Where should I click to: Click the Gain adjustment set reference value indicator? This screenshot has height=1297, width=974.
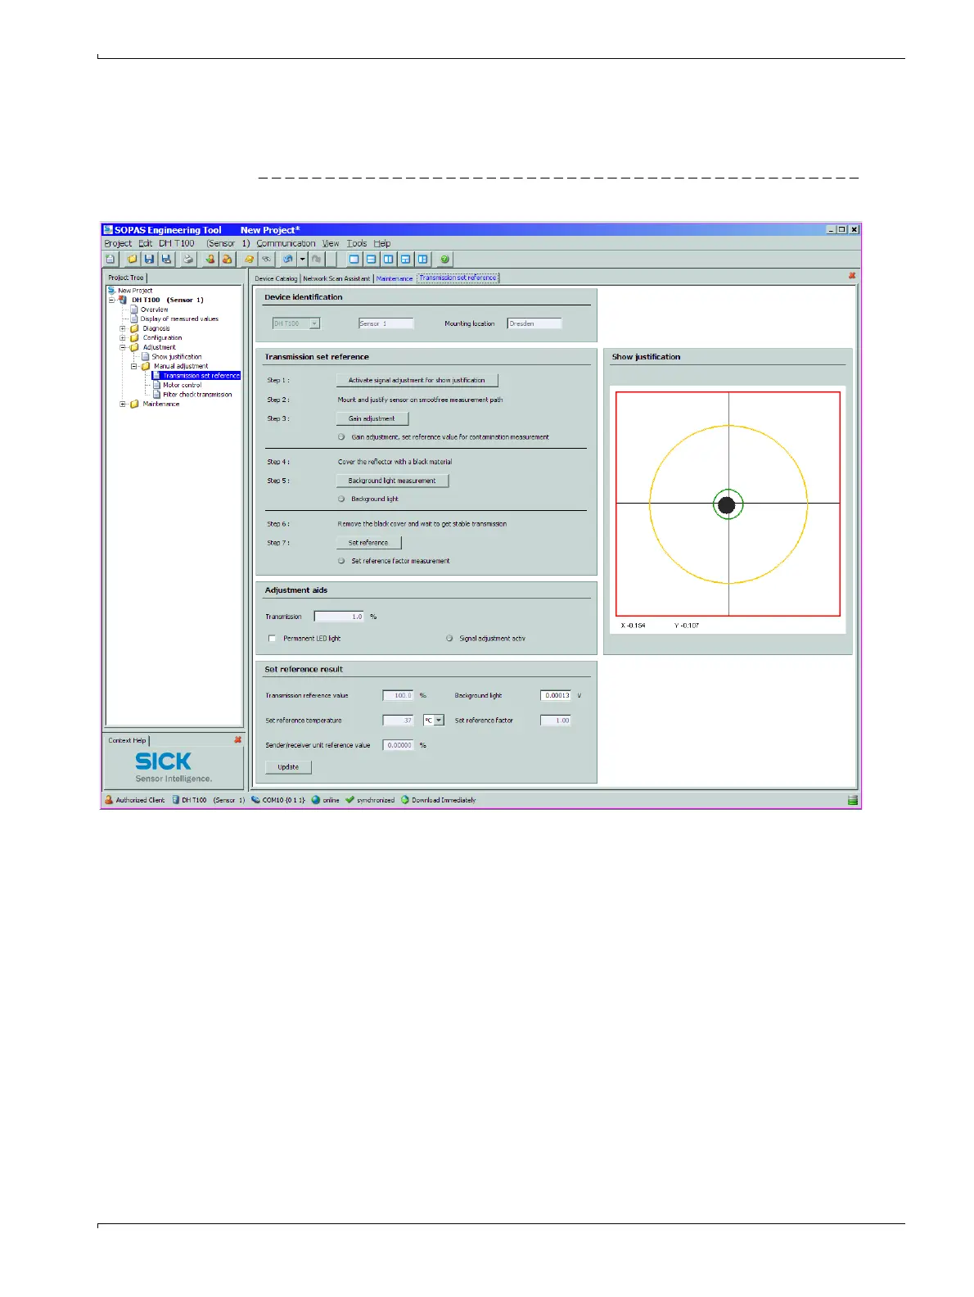(x=341, y=437)
